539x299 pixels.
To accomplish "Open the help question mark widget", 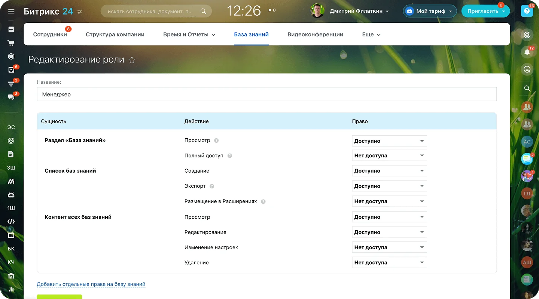I will coord(527,11).
